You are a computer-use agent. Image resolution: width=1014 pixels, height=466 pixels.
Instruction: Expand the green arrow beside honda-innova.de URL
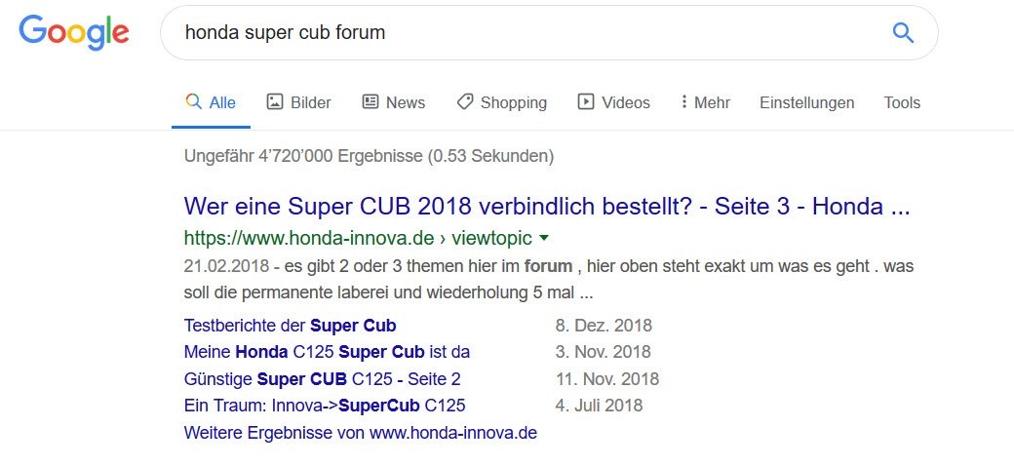pos(544,237)
